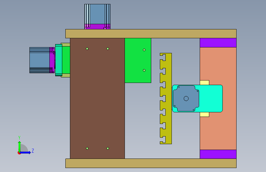Image resolution: width=266 pixels, height=172 pixels.
Task: Click the red origin dot of the axis triad
Action: pyautogui.click(x=19, y=153)
